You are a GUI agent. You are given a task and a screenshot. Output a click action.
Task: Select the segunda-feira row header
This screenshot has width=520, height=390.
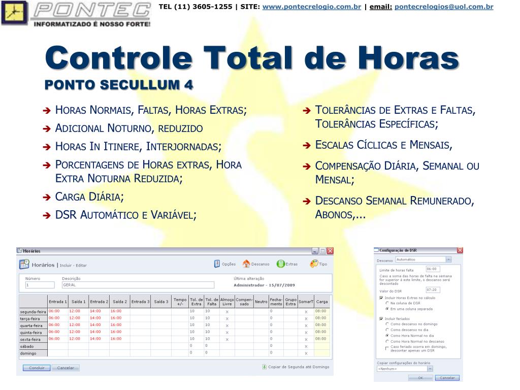pos(33,312)
